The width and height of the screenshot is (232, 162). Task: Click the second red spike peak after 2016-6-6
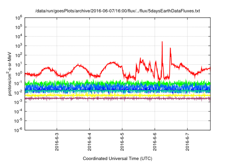click(x=170, y=48)
